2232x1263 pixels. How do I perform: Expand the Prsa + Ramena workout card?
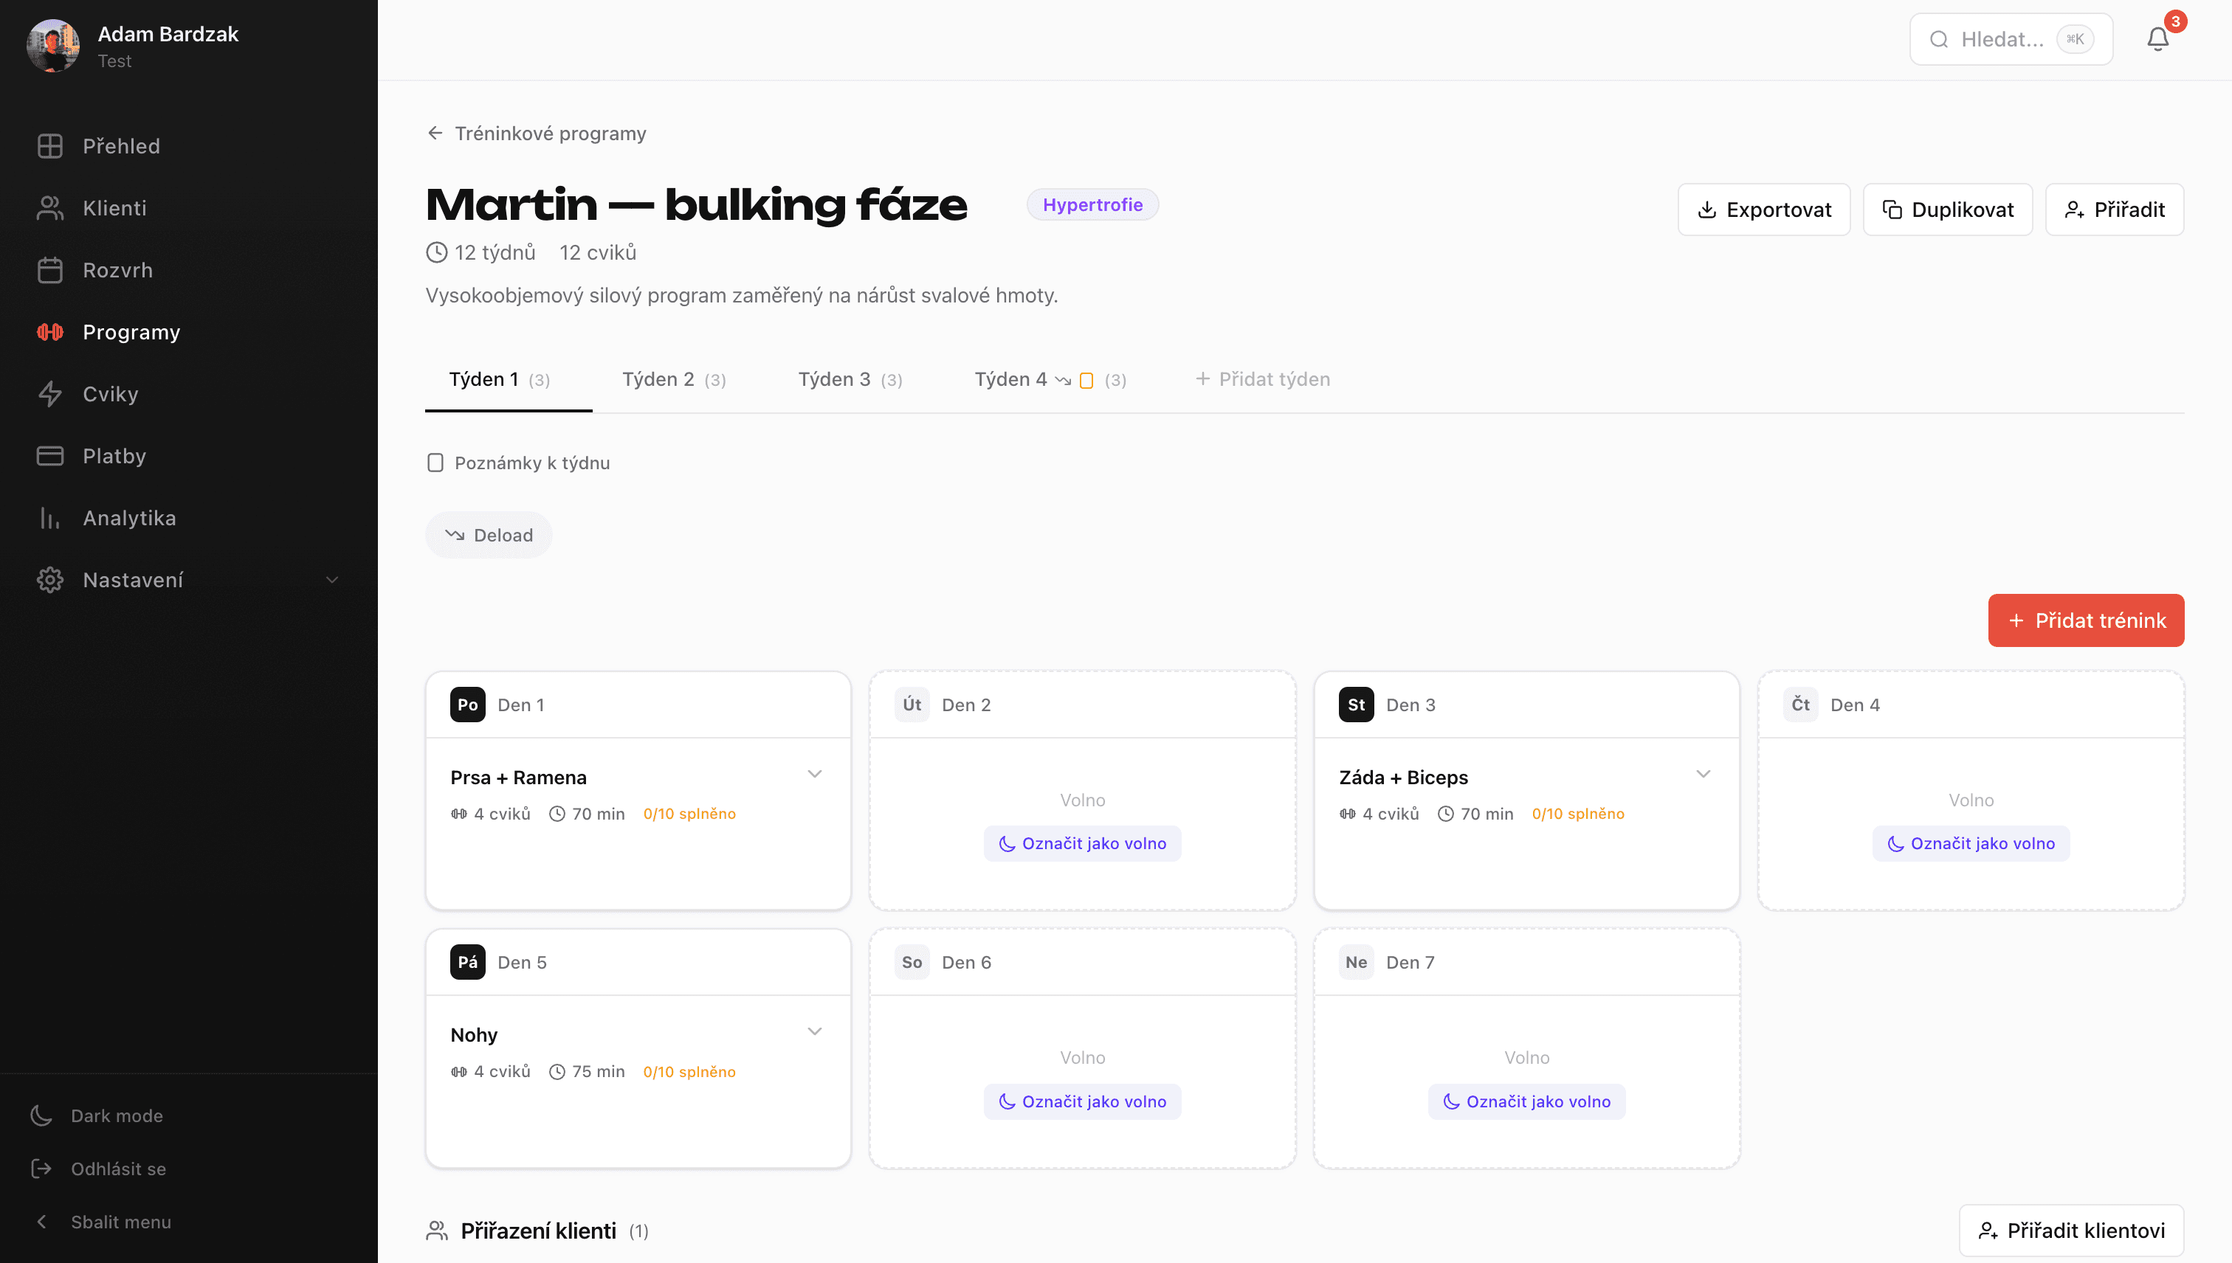click(x=815, y=774)
